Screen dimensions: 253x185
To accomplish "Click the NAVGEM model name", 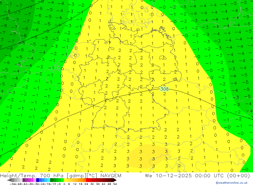I will coord(111,175).
